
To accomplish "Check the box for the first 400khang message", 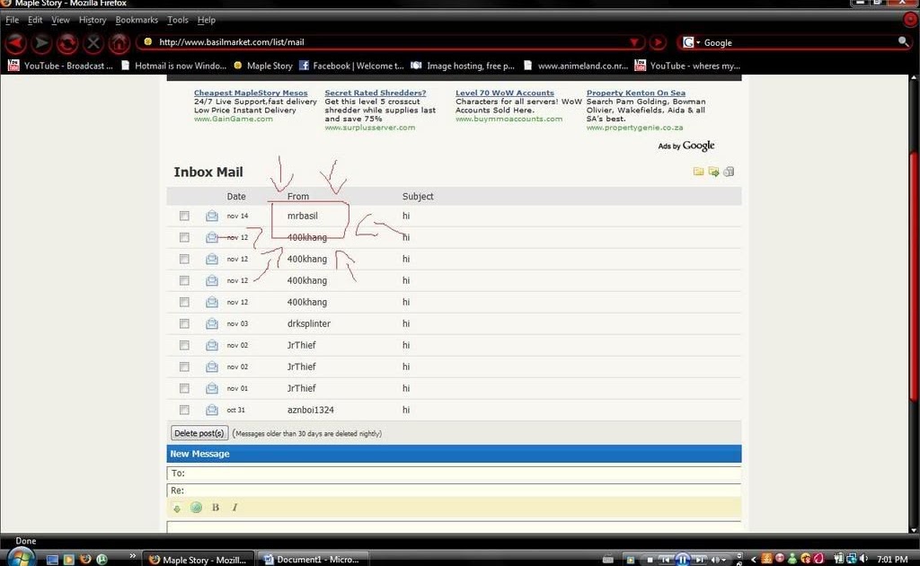I will pos(184,237).
